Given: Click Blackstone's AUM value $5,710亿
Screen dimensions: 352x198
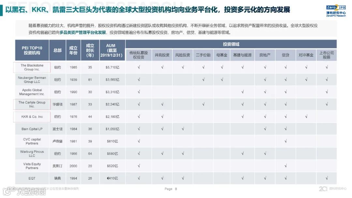Looking at the screenshot, I should click(x=112, y=67).
